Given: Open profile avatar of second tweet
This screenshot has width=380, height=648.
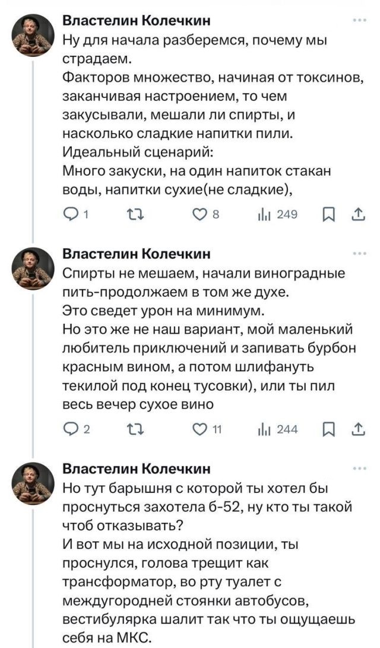Looking at the screenshot, I should (x=34, y=268).
